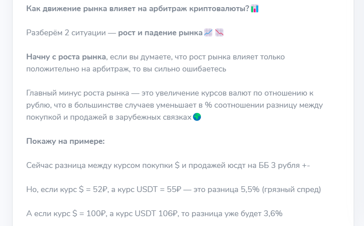The height and width of the screenshot is (226, 364).
Task: Click the line starting 'рублю, что в большинстве случаев'
Action: [174, 105]
